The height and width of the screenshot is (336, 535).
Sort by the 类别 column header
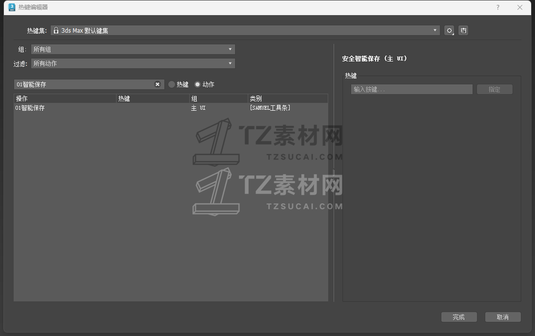288,99
